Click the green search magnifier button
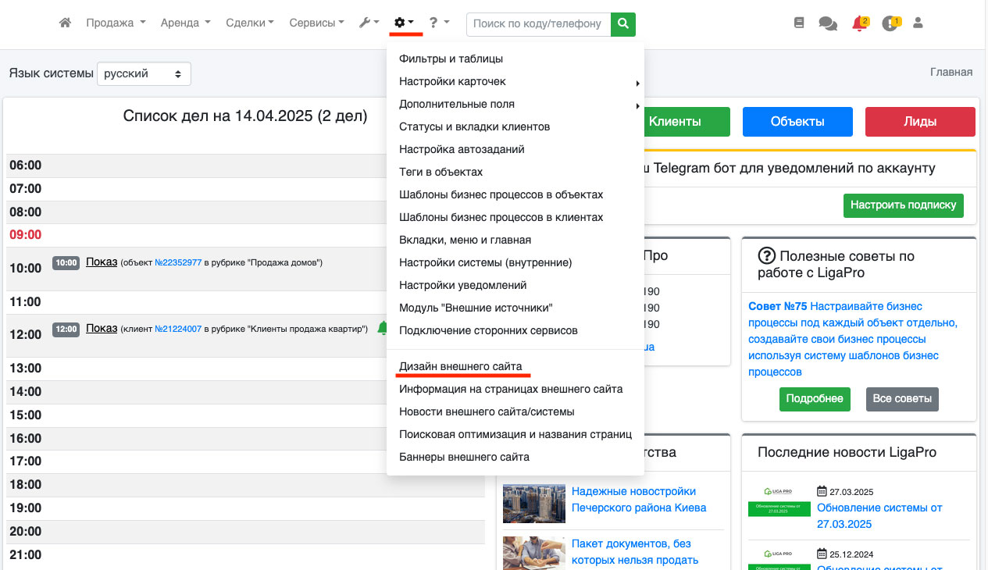 622,24
